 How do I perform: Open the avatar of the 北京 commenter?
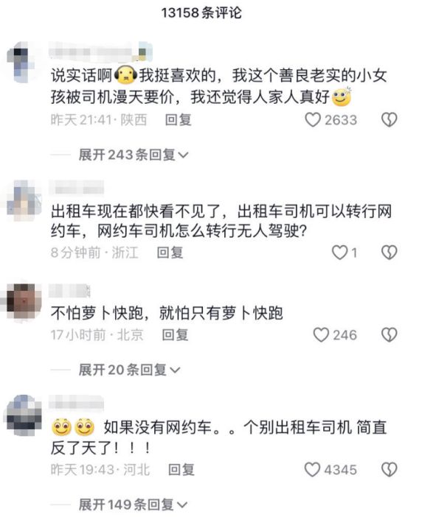(x=22, y=302)
